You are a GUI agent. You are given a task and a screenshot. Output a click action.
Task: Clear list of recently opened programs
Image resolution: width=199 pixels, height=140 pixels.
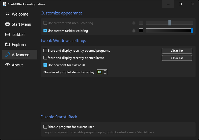(177, 51)
